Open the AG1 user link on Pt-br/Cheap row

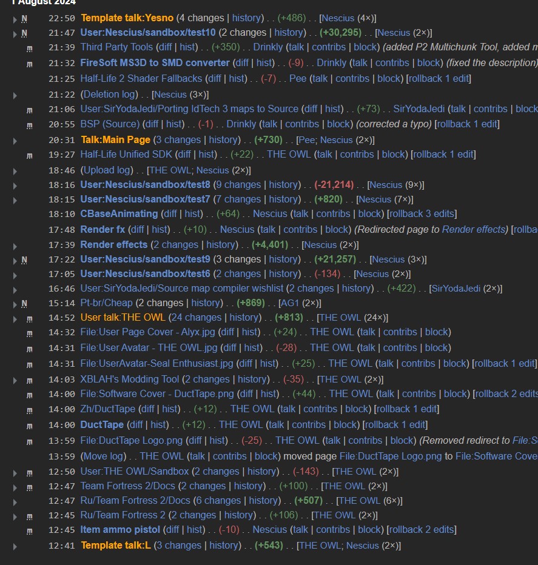(290, 303)
